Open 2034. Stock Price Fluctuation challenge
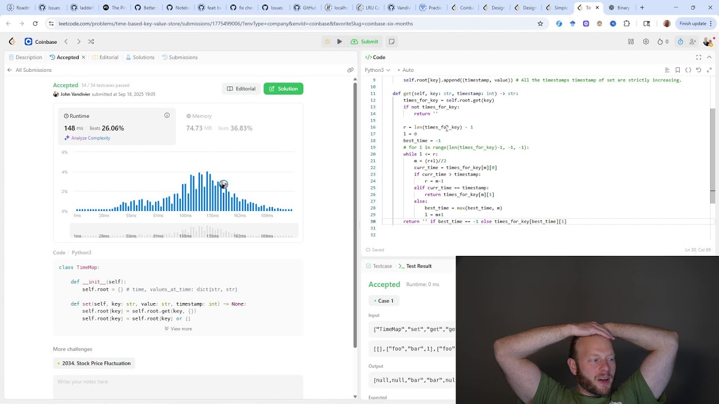 pyautogui.click(x=94, y=363)
